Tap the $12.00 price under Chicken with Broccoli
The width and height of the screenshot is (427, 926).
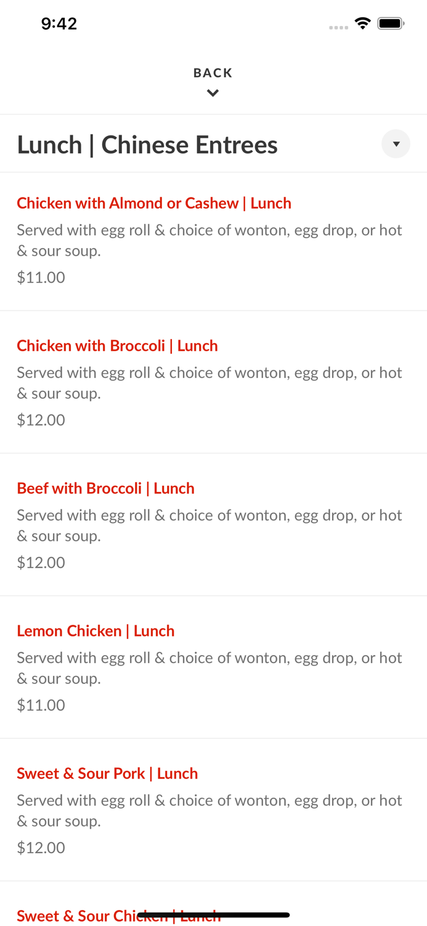click(x=41, y=420)
